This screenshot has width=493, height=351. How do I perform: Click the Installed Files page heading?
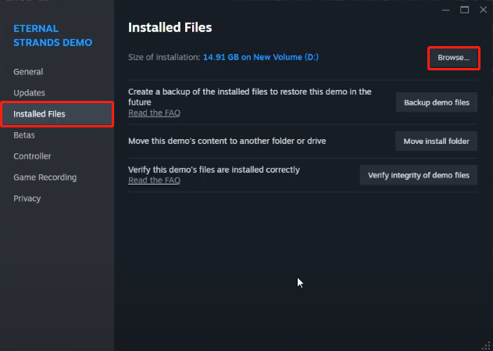coord(170,27)
